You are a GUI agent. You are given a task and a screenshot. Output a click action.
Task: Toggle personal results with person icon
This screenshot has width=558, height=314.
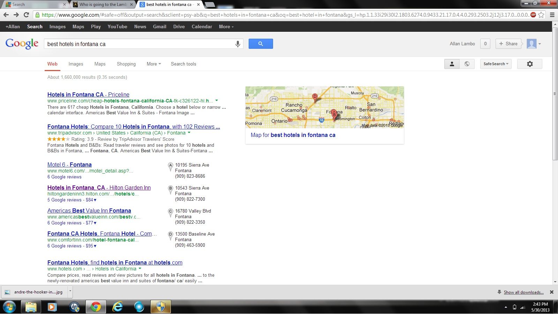452,64
